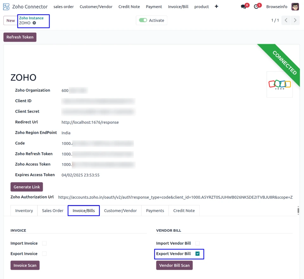Click the Zoho logo image
Screen dimensions: 304x279
279,84
